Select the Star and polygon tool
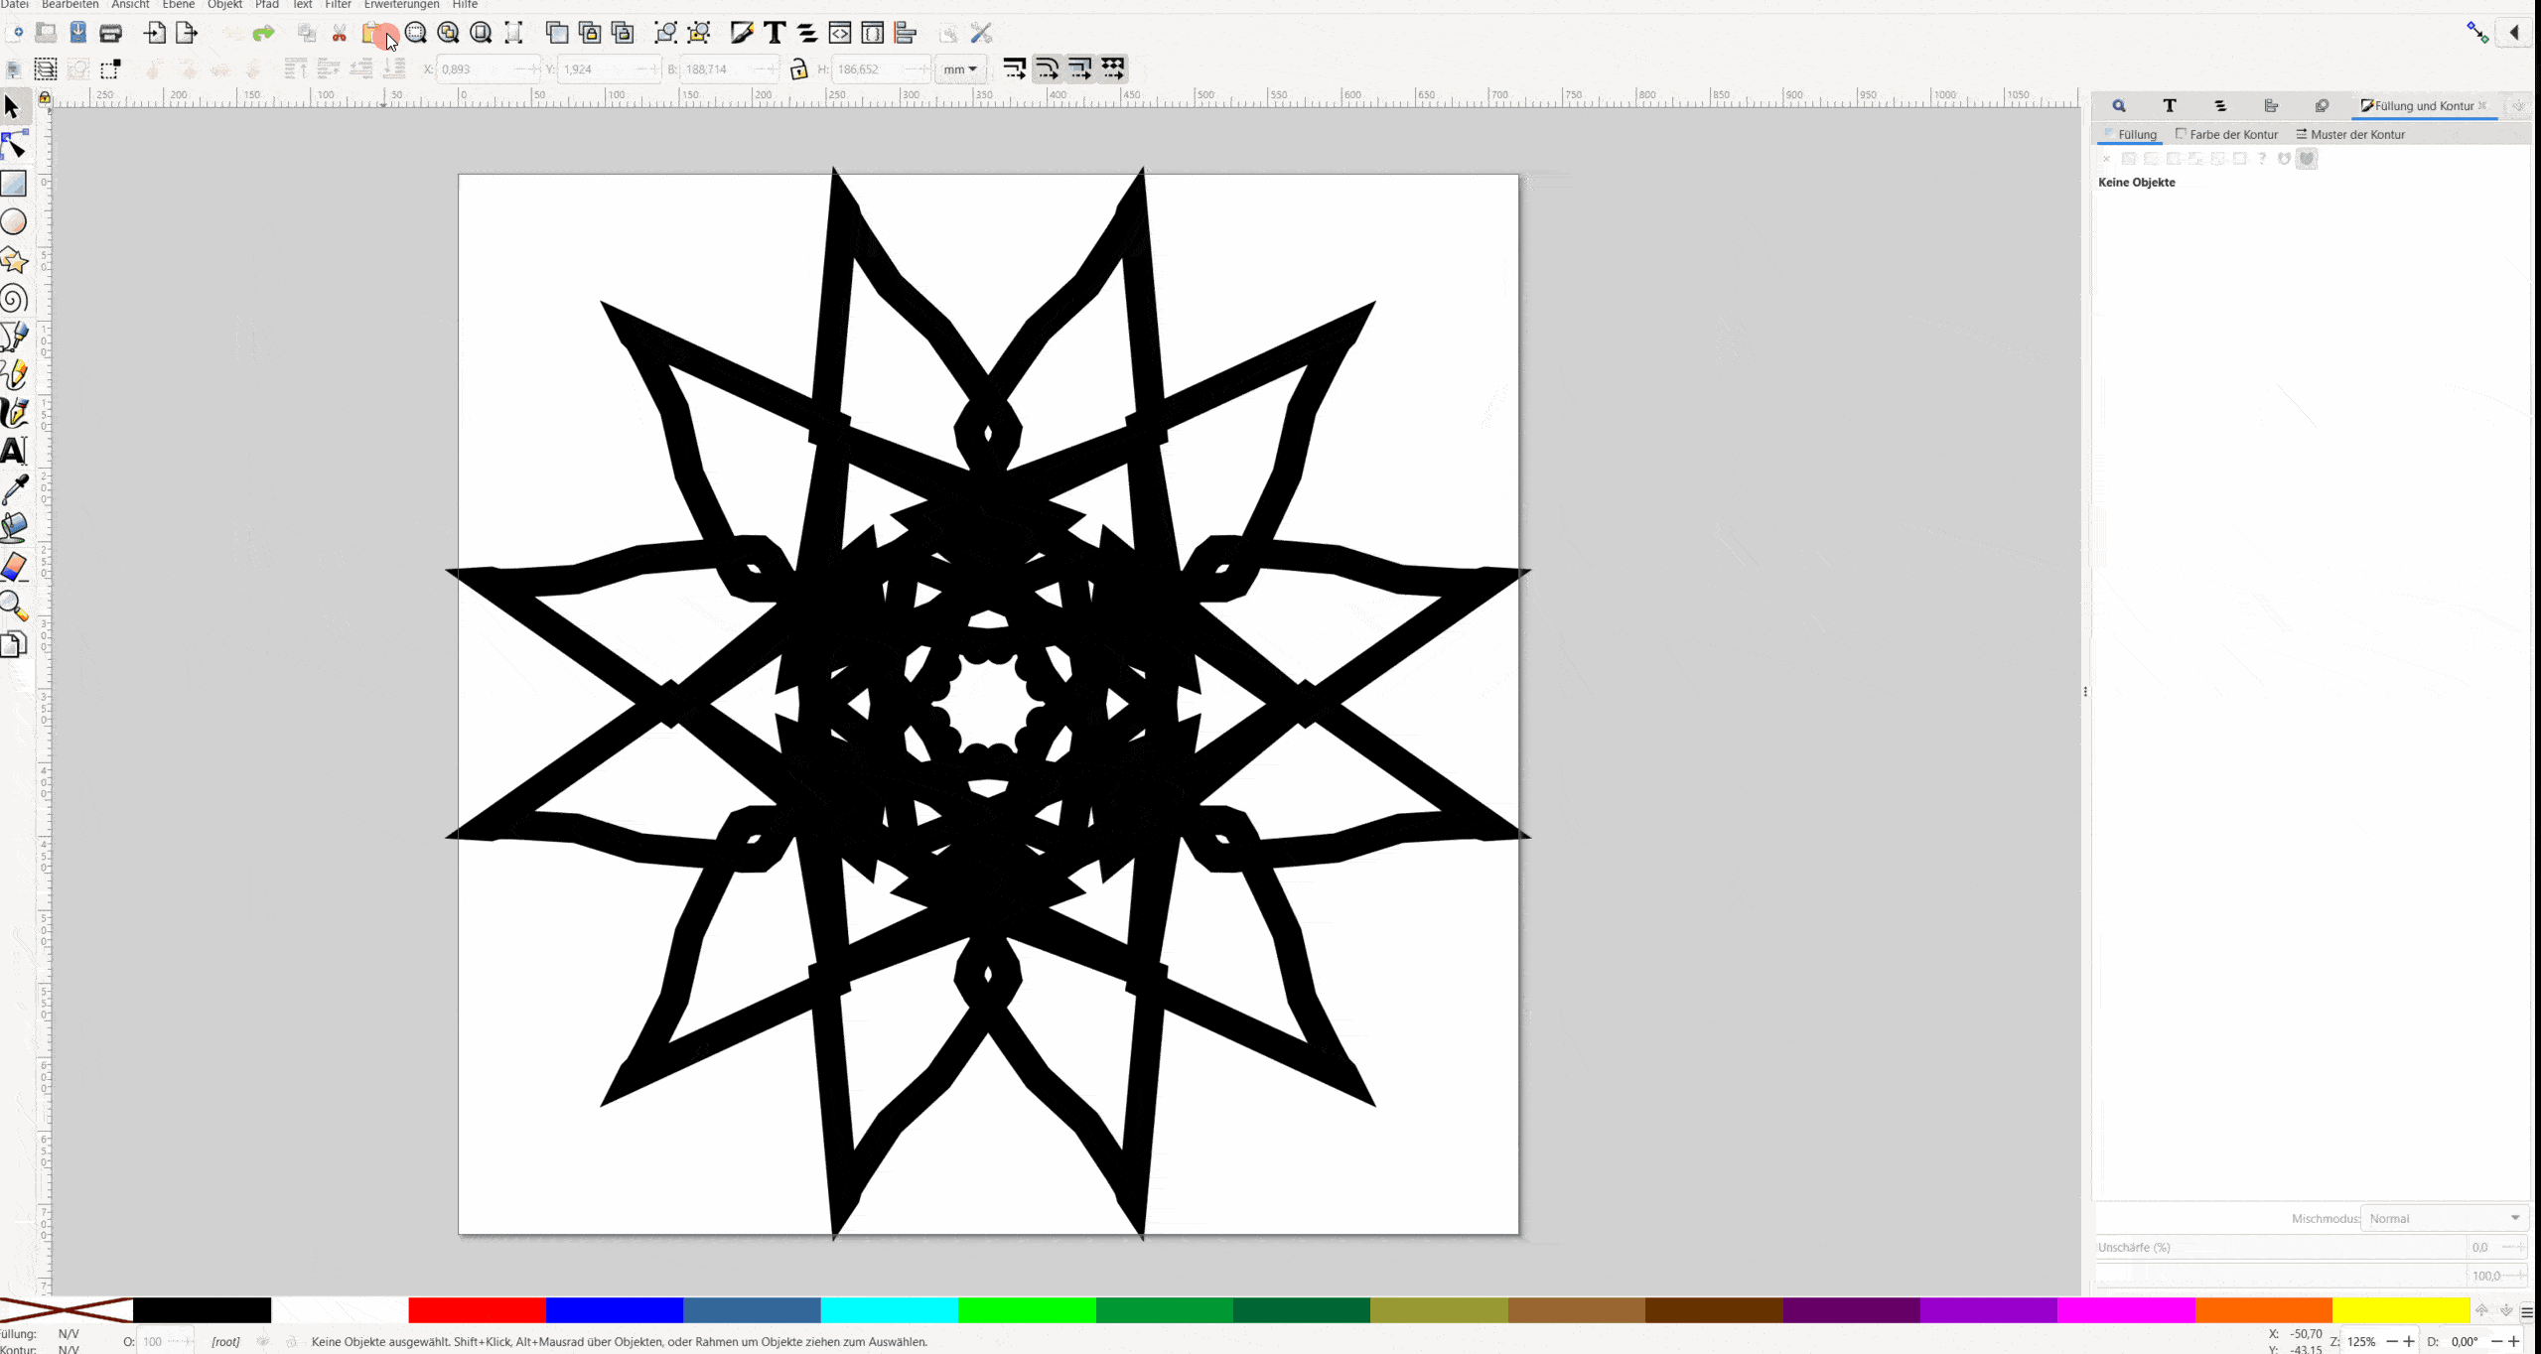2541x1354 pixels. (x=14, y=260)
